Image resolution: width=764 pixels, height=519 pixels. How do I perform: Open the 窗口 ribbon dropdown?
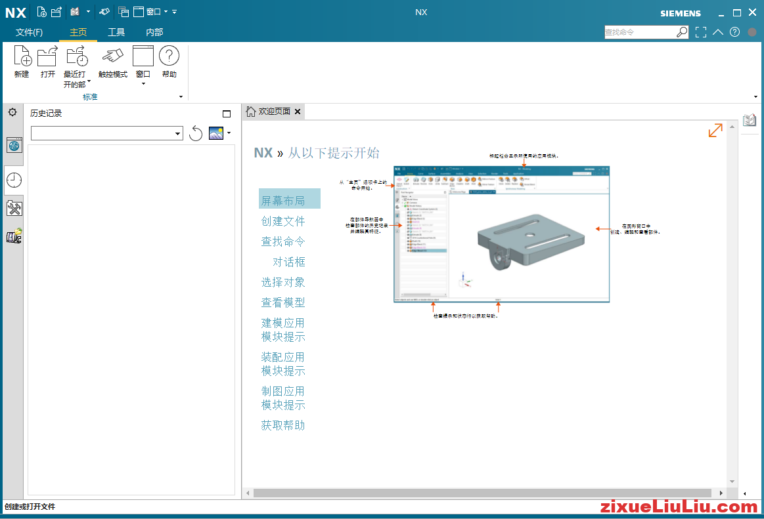click(143, 83)
